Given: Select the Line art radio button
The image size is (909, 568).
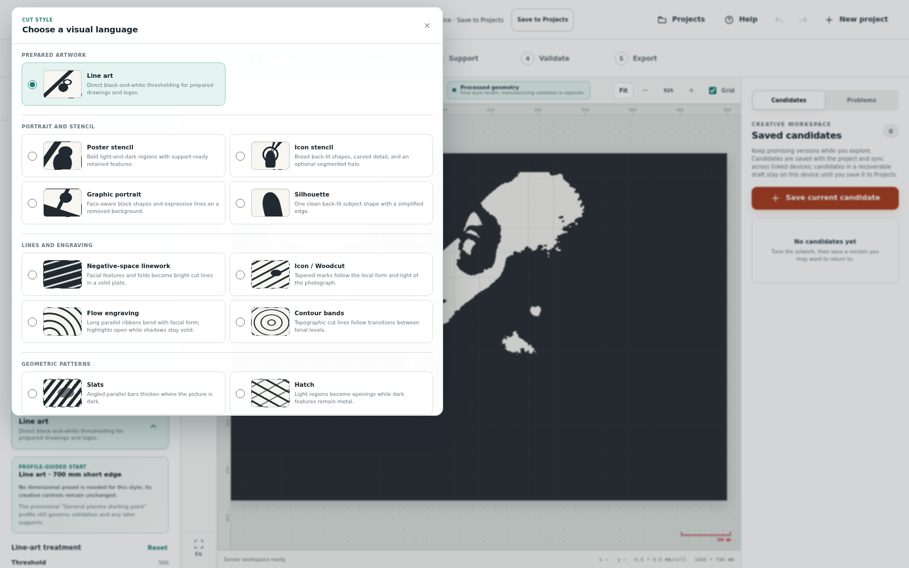Looking at the screenshot, I should pos(32,85).
